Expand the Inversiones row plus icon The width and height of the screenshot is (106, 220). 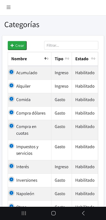click(11, 180)
